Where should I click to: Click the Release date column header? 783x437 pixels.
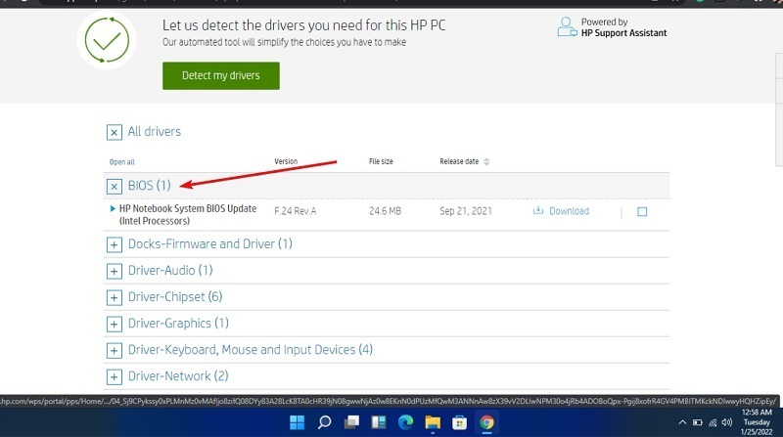[459, 161]
